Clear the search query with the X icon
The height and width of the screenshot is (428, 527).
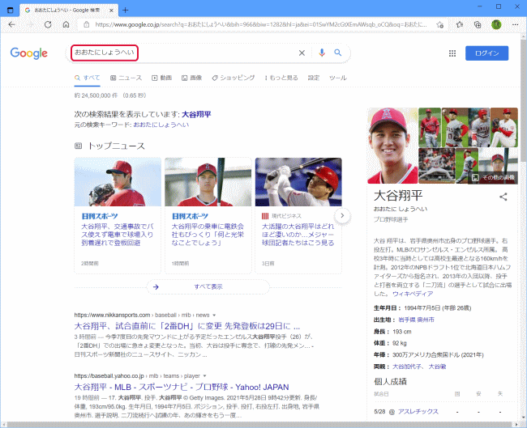[x=302, y=53]
